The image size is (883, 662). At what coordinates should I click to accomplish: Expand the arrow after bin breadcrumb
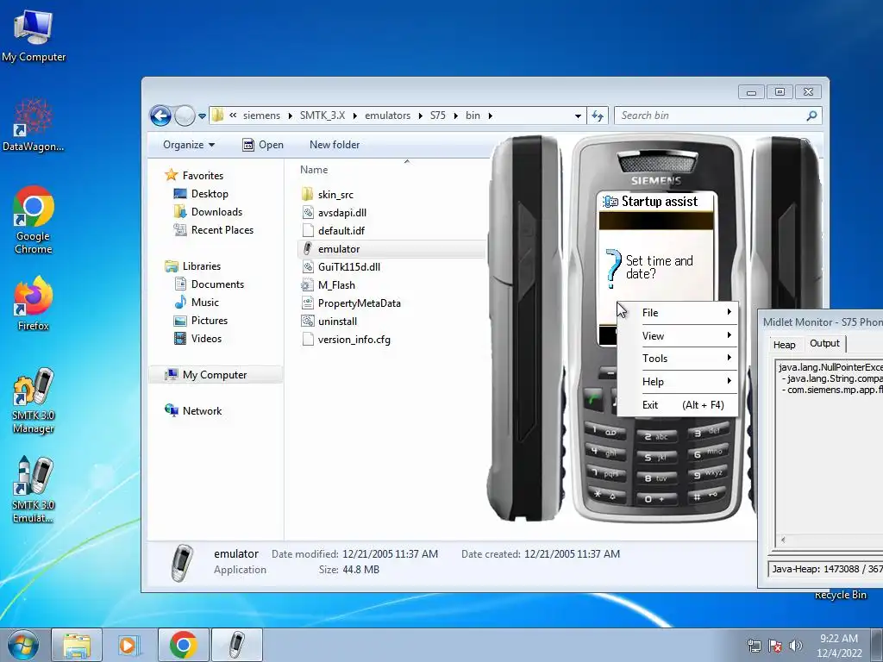tap(491, 116)
